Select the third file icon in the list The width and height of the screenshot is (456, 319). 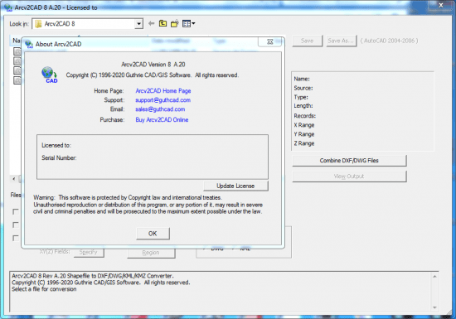tap(17, 70)
